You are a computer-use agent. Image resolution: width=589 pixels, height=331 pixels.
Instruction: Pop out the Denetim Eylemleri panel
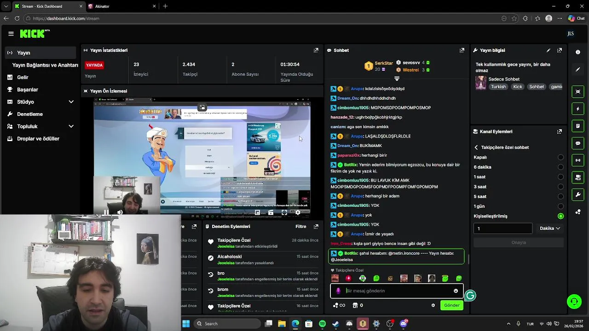[316, 227]
